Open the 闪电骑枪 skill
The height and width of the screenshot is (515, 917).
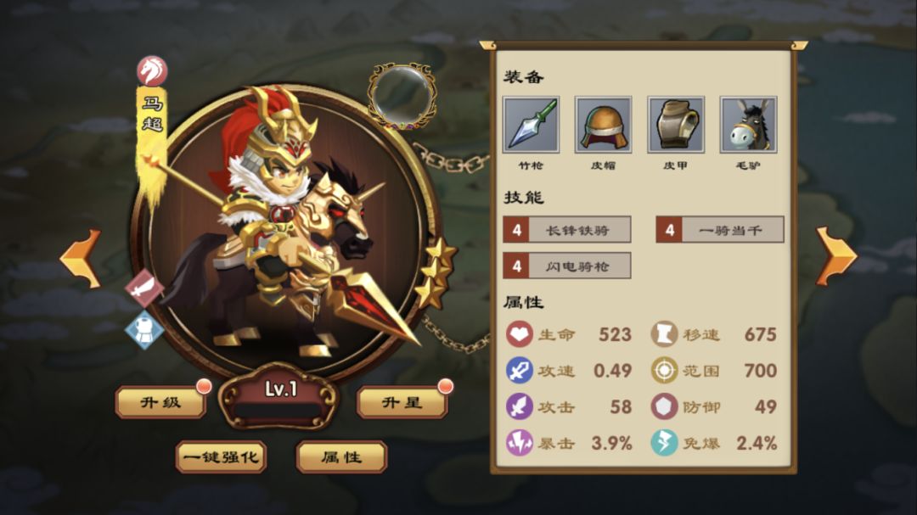(566, 266)
